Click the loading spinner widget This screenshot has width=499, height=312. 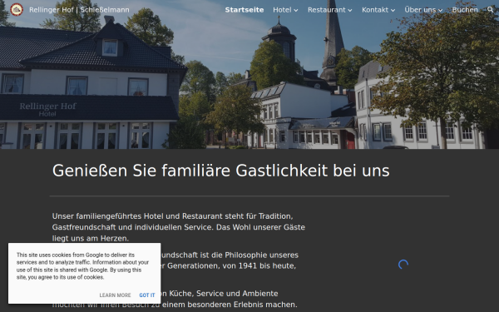point(403,265)
